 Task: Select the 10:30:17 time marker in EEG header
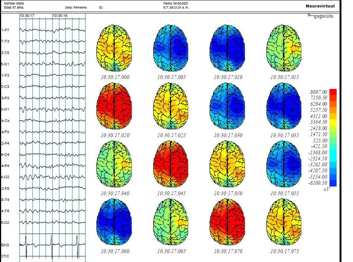(x=27, y=16)
